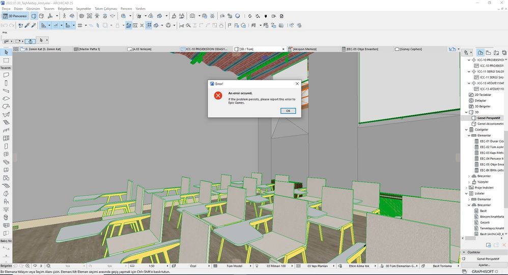Click the Undo arrow icon
The width and height of the screenshot is (508, 275).
[5, 25]
